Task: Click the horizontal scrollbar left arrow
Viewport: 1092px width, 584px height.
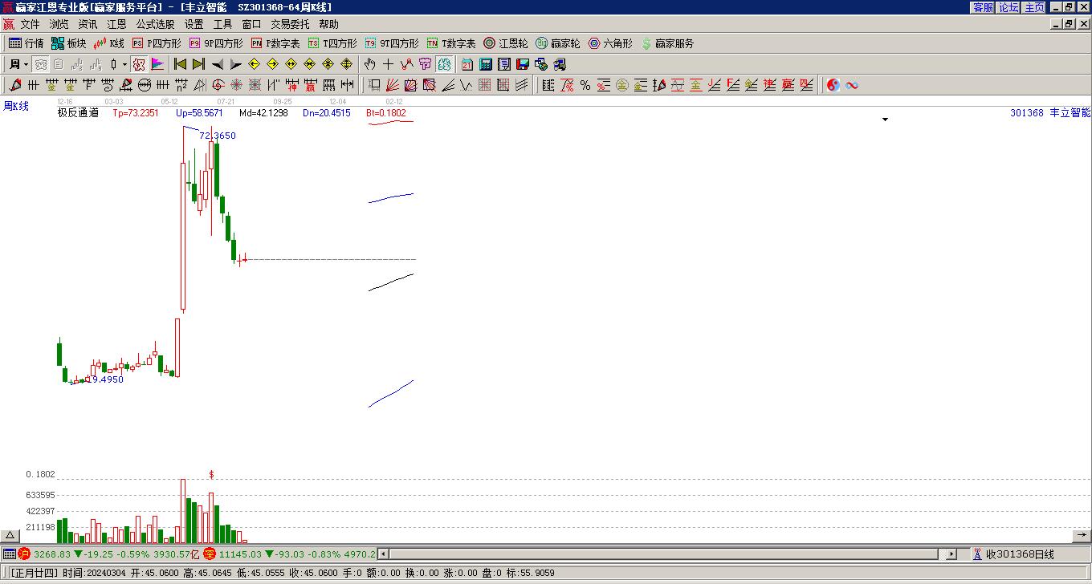Action: (383, 554)
